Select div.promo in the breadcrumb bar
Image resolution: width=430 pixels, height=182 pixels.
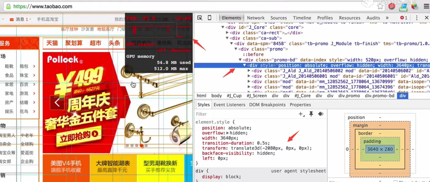pyautogui.click(x=349, y=96)
